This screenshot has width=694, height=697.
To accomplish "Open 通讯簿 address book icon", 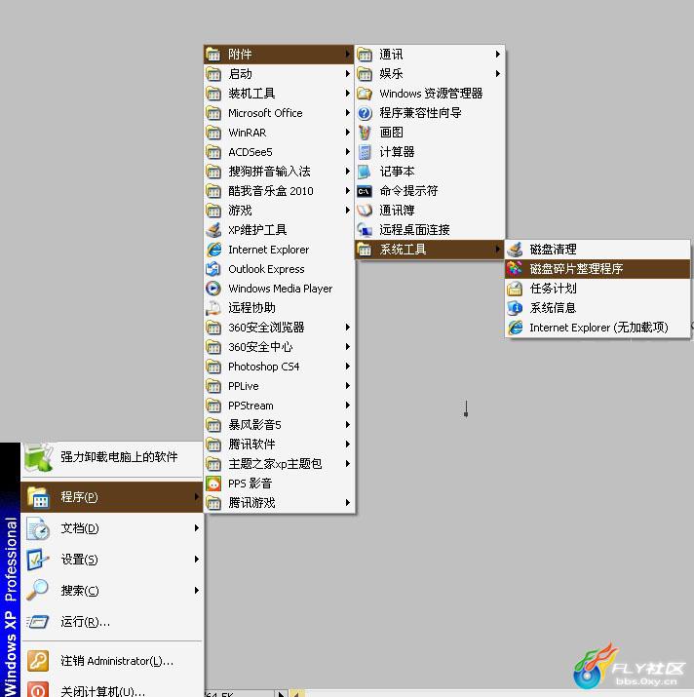I will click(365, 211).
